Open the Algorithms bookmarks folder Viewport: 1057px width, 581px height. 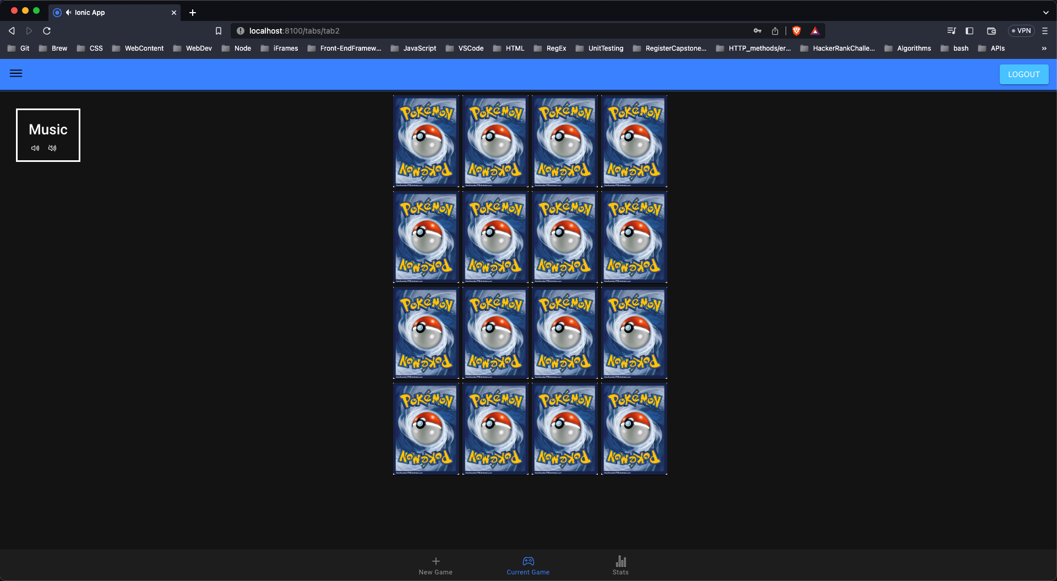908,48
